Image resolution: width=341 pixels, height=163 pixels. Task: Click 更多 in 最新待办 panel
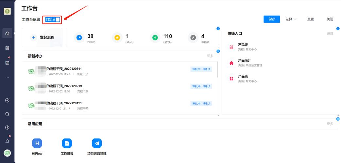pos(210,56)
